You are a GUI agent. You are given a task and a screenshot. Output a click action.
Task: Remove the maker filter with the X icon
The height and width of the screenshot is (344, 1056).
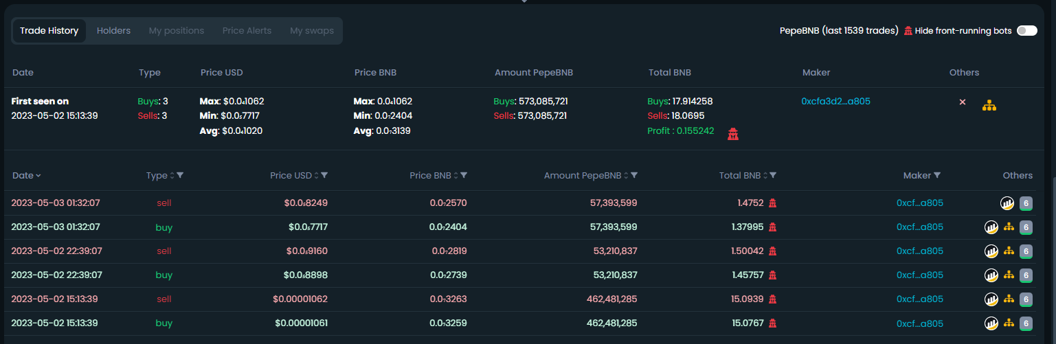tap(963, 102)
